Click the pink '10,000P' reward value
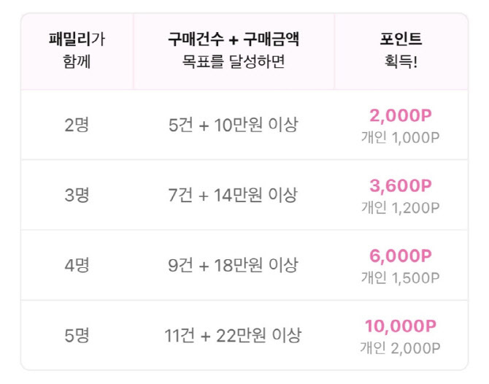The height and width of the screenshot is (384, 489). tap(401, 326)
